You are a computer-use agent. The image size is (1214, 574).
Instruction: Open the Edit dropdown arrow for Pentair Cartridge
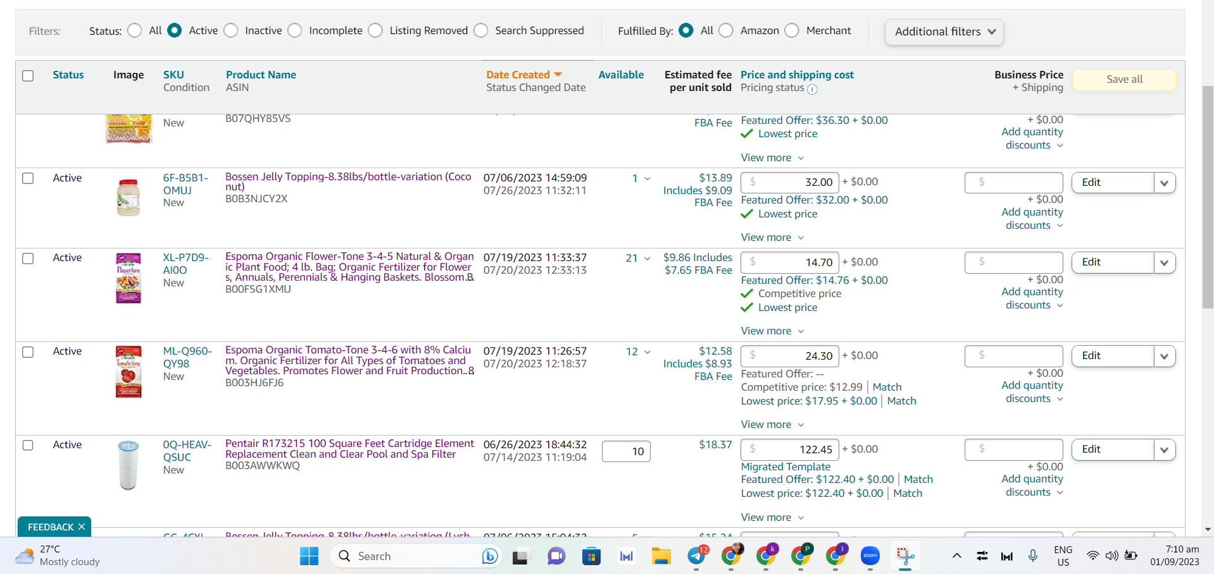click(x=1165, y=449)
